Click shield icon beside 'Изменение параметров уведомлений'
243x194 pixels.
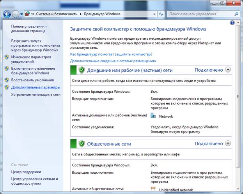tap(7, 57)
